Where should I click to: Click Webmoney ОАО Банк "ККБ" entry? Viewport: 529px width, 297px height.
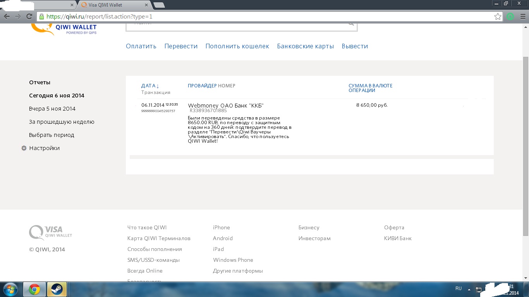click(226, 106)
